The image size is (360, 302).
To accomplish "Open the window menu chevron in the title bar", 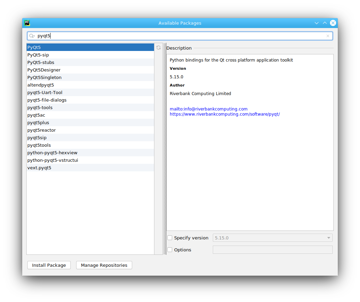I will pyautogui.click(x=317, y=23).
